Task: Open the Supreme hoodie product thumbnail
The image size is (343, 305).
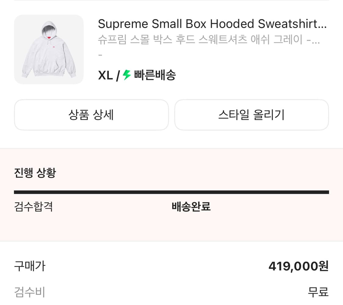Action: [49, 49]
